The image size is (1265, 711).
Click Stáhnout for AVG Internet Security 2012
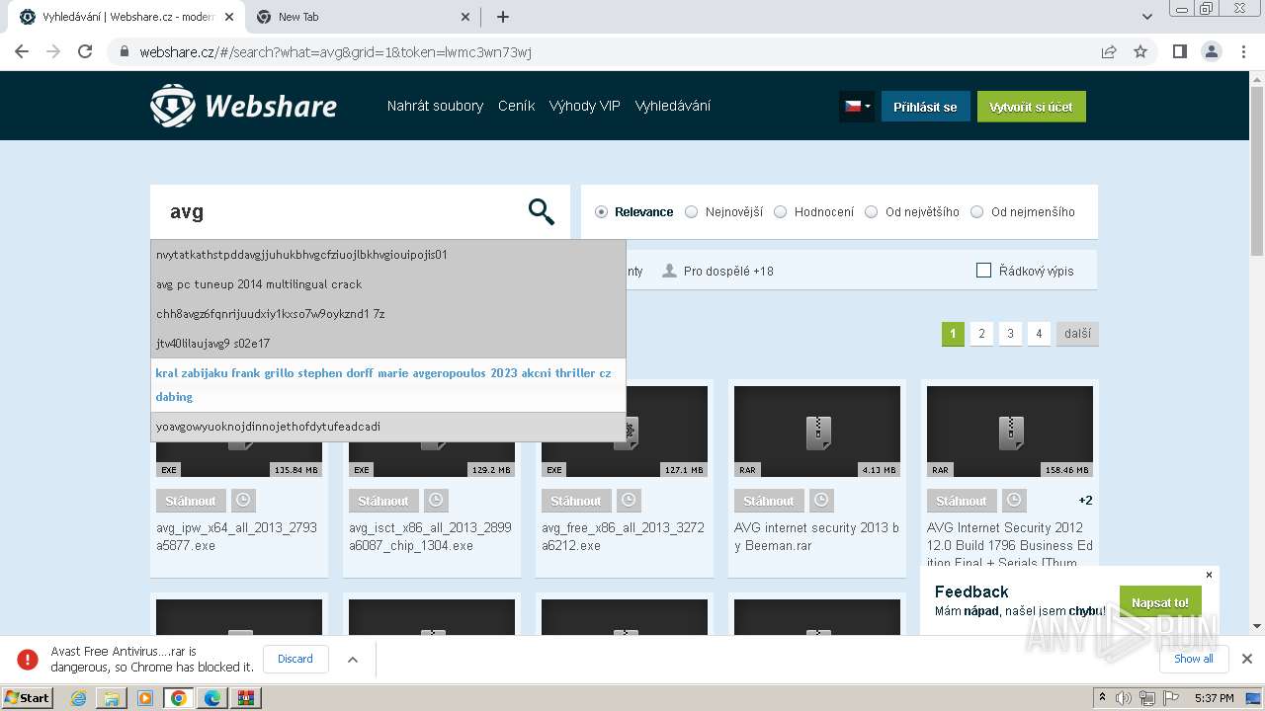coord(962,501)
